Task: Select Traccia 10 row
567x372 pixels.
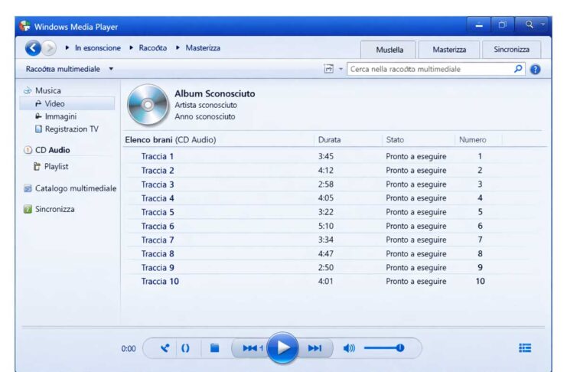Action: (334, 281)
